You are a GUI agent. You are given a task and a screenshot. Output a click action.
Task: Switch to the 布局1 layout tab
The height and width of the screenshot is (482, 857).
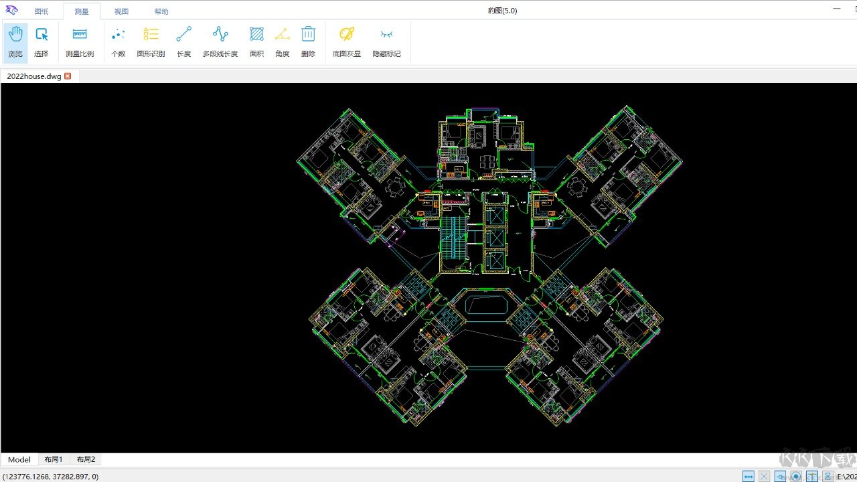(54, 460)
